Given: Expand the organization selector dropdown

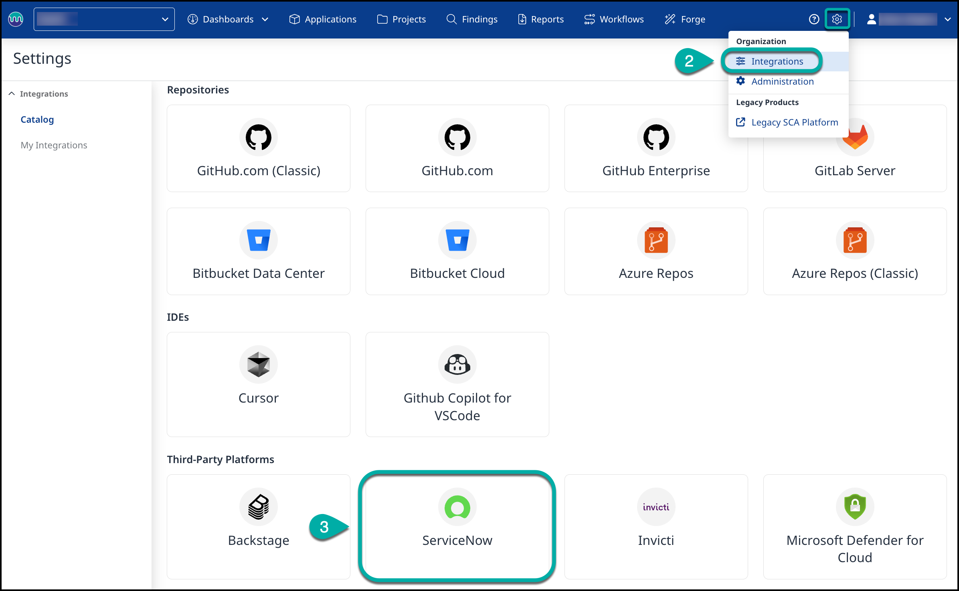Looking at the screenshot, I should click(x=164, y=19).
